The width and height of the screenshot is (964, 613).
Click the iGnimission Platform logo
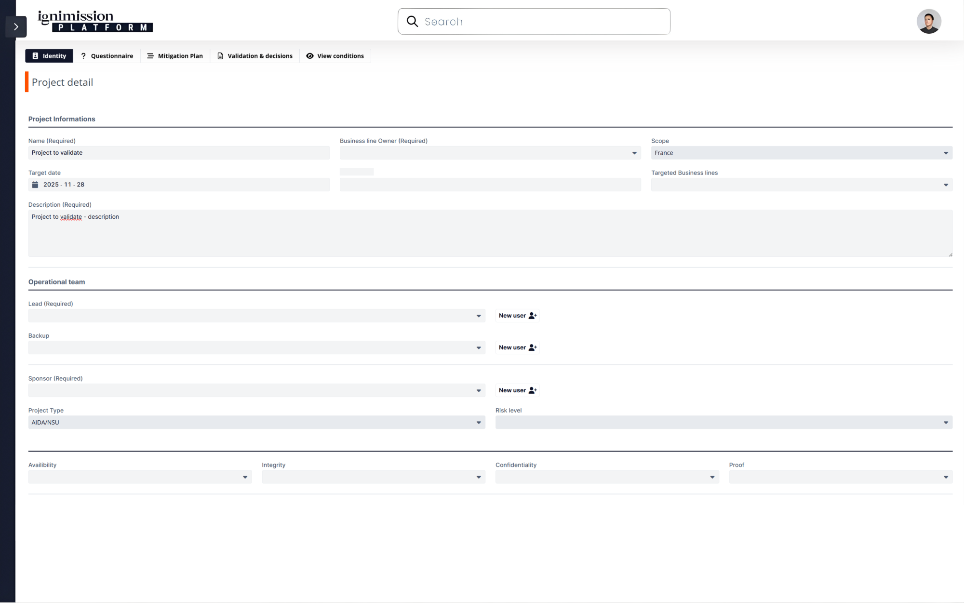[95, 22]
